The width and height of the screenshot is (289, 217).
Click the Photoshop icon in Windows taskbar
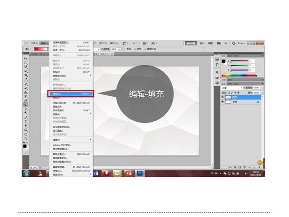pyautogui.click(x=140, y=173)
